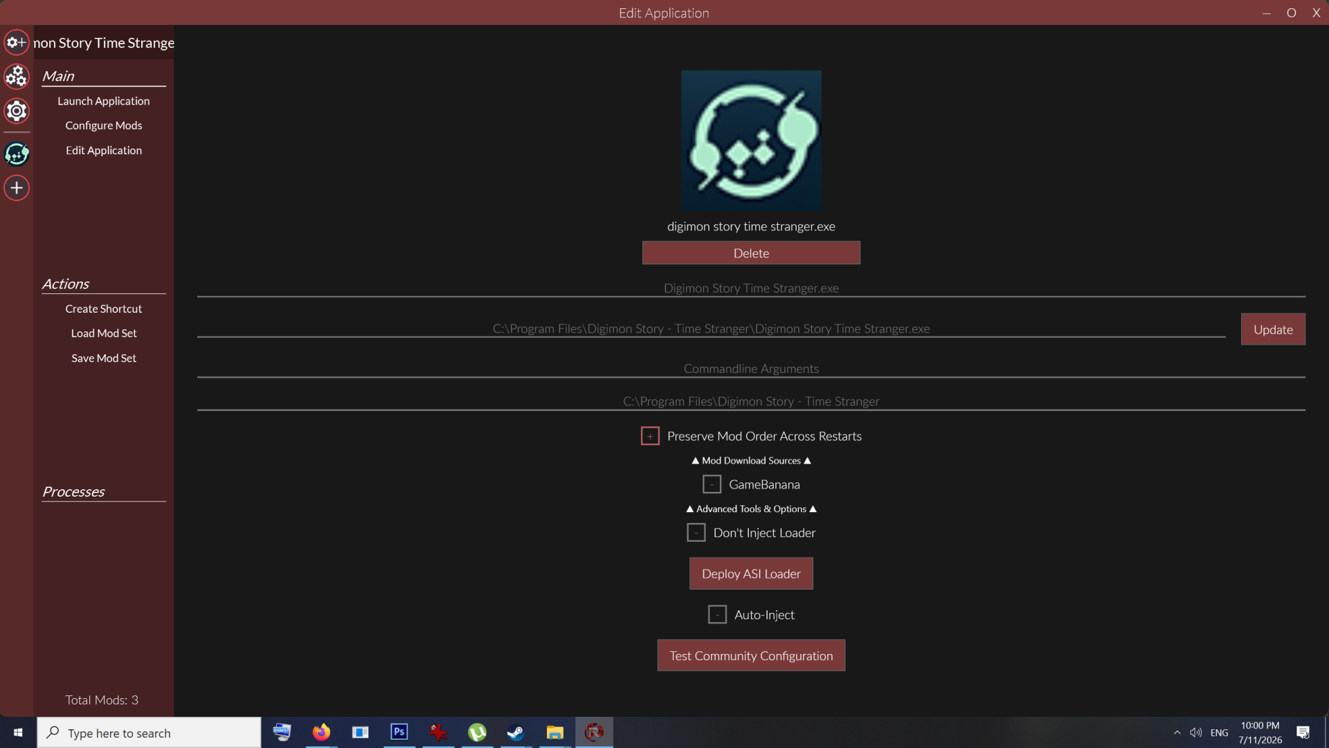The width and height of the screenshot is (1329, 748).
Task: Click the Update button beside the path
Action: click(x=1273, y=329)
